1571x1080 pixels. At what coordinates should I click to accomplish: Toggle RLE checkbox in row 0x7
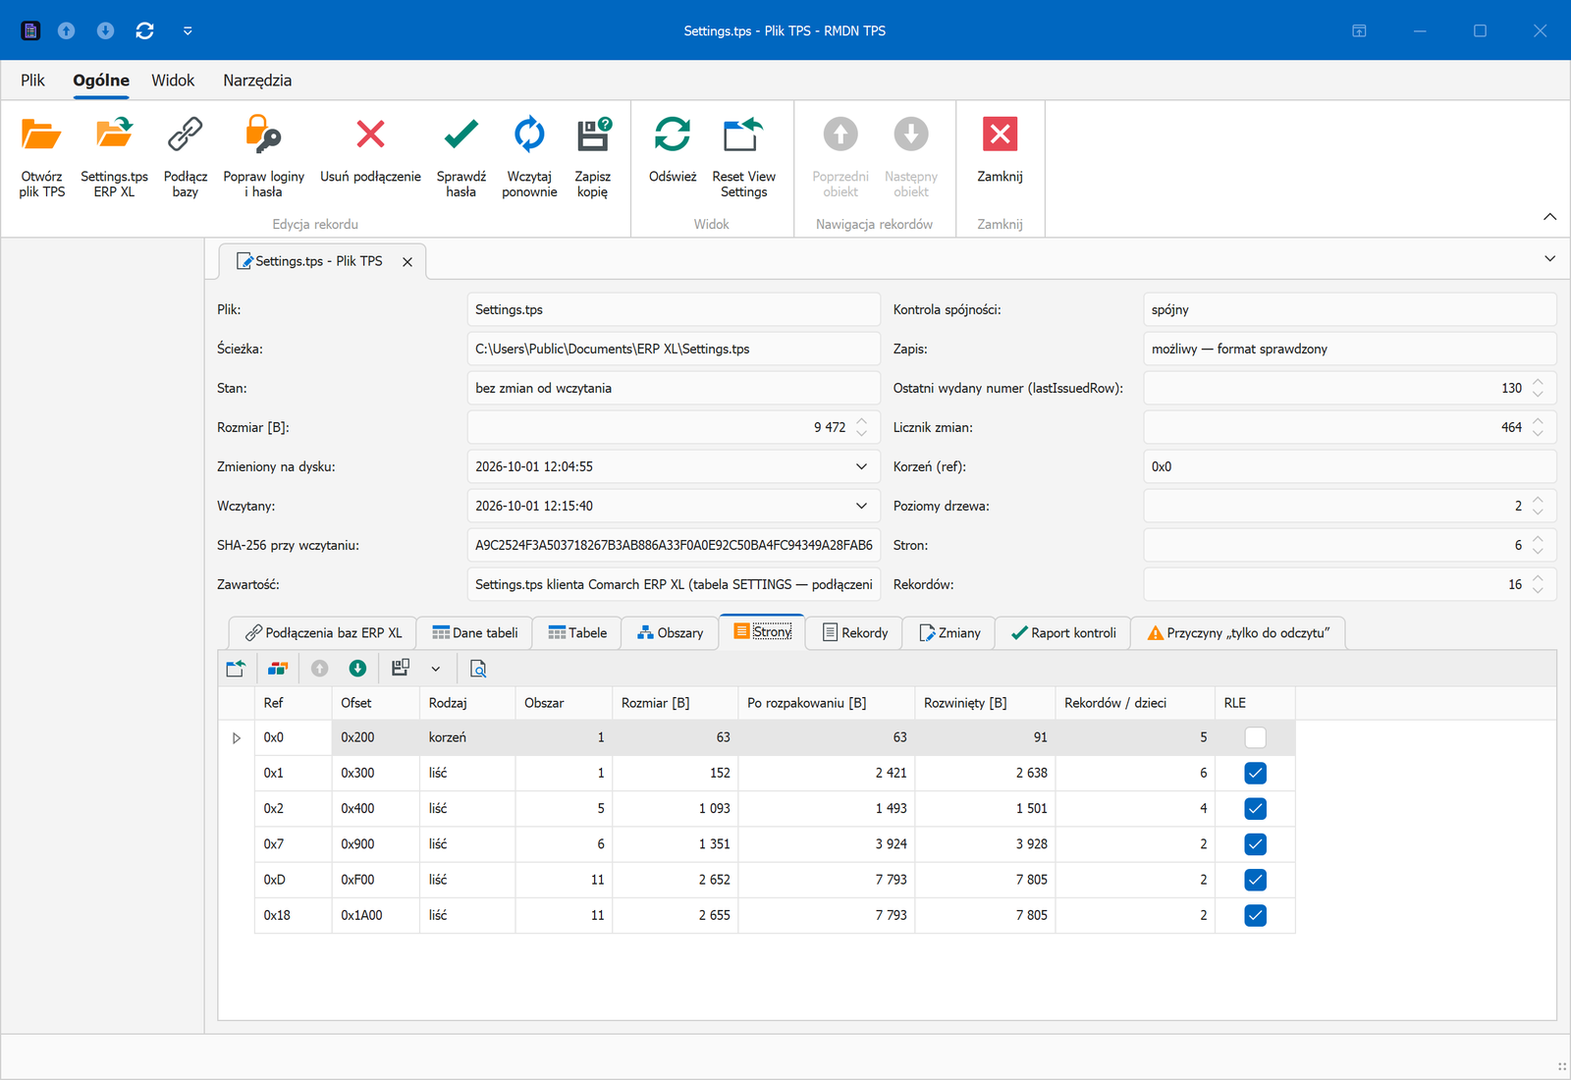(x=1255, y=843)
